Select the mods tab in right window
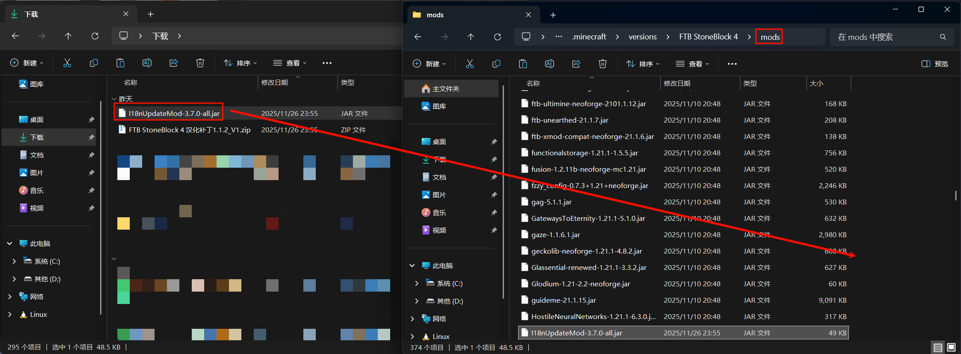The image size is (961, 354). tap(469, 15)
